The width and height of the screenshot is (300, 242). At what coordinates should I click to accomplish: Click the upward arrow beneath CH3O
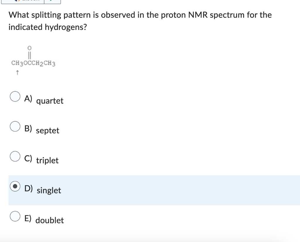pyautogui.click(x=18, y=72)
